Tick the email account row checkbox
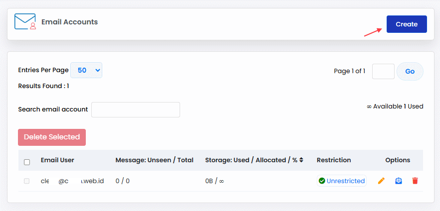The height and width of the screenshot is (211, 440). coord(26,181)
